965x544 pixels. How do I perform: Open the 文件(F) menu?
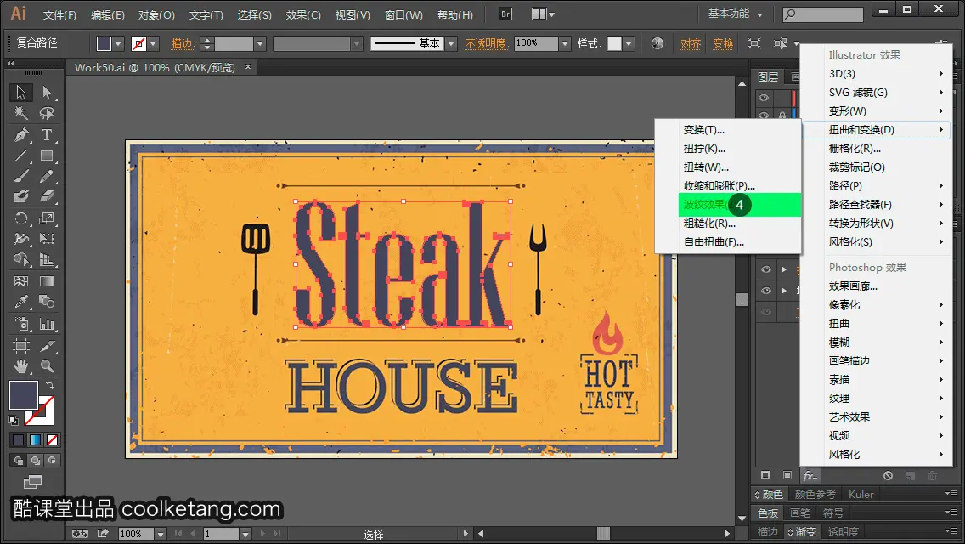(59, 14)
